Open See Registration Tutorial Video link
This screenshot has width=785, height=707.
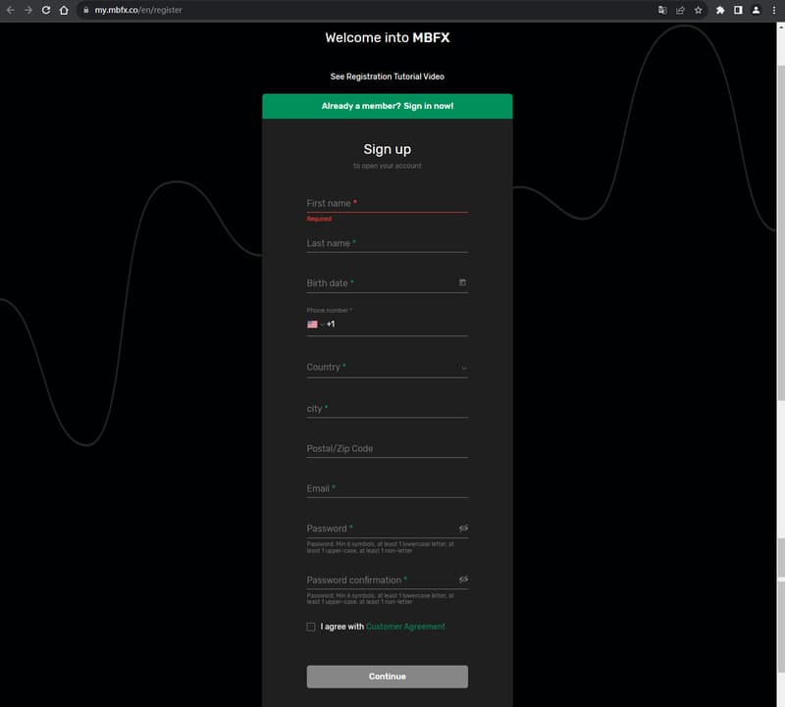(388, 76)
